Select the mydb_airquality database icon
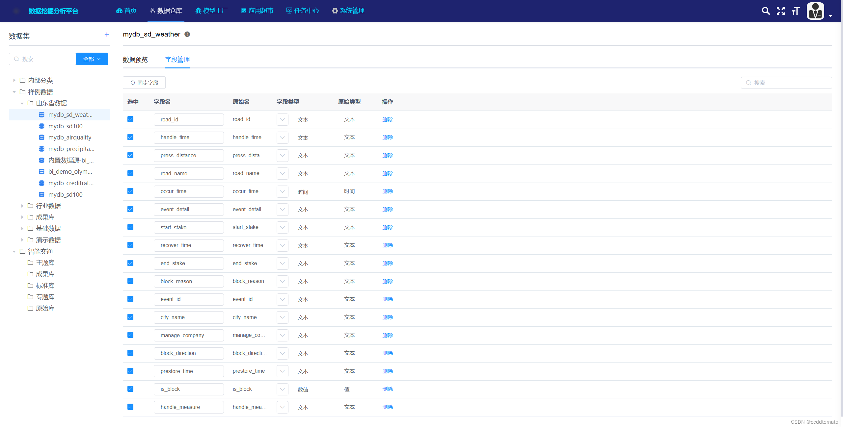 [x=42, y=137]
